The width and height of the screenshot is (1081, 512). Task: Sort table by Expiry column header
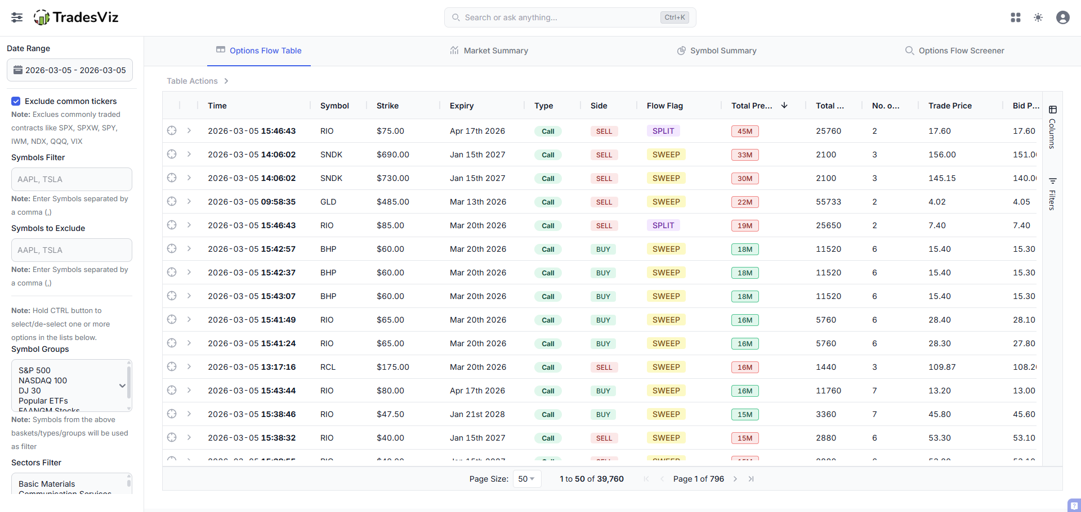tap(462, 106)
